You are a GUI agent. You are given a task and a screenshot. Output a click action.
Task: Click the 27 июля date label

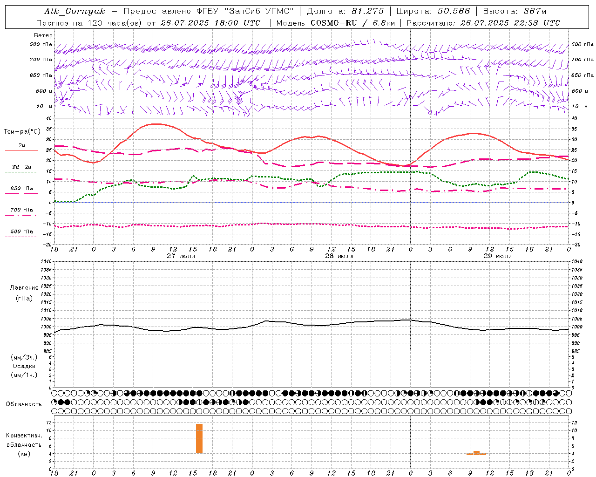pyautogui.click(x=181, y=256)
